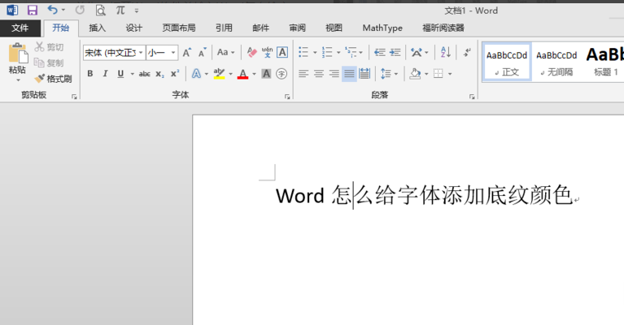The width and height of the screenshot is (624, 325).
Task: Open the clipboard pane launcher
Action: [74, 97]
